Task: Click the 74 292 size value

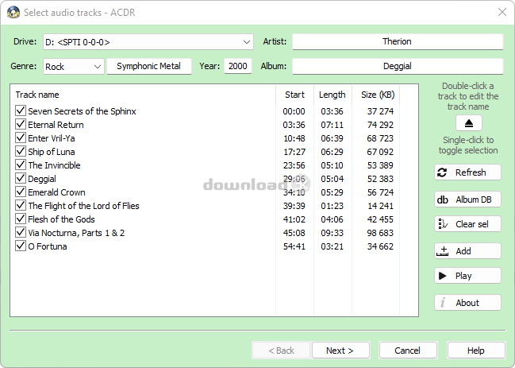Action: coord(380,125)
